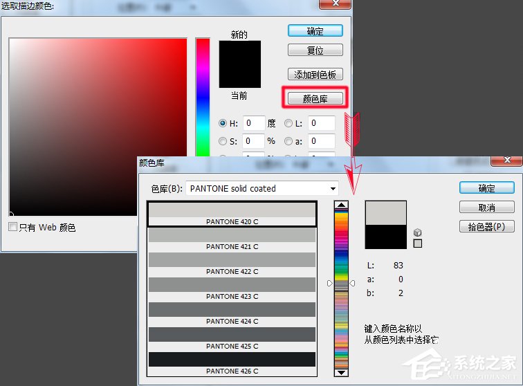Close the 选取描边颜色 dialog with X

pyautogui.click(x=335, y=4)
